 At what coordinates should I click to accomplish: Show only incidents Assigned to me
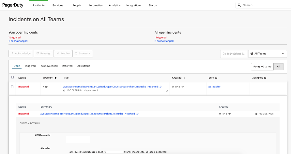pos(262,67)
